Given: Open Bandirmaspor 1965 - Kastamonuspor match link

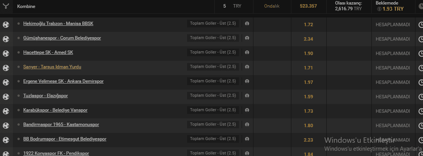Looking at the screenshot, I should coord(61,124).
